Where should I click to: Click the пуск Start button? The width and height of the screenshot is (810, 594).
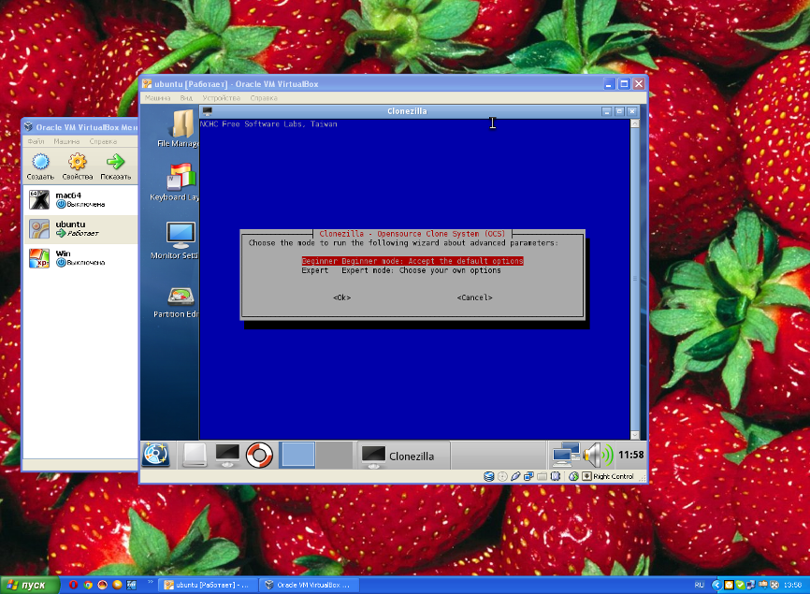(x=29, y=585)
